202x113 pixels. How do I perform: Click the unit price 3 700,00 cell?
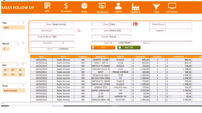click(x=140, y=90)
